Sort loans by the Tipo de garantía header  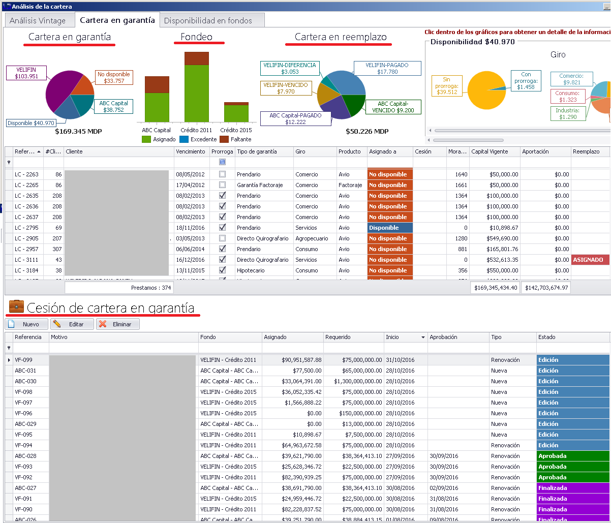tap(264, 151)
